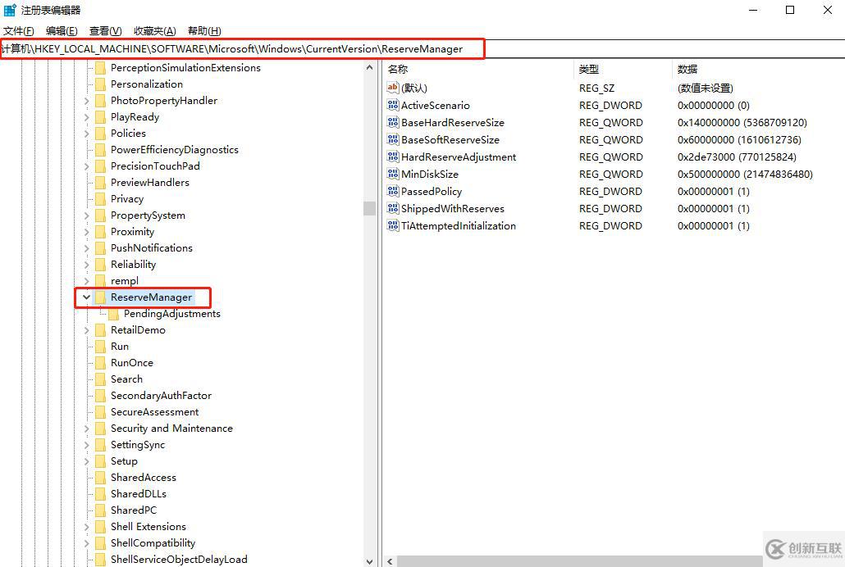Click the PendingAdjustments folder icon
The height and width of the screenshot is (567, 845).
pyautogui.click(x=113, y=313)
